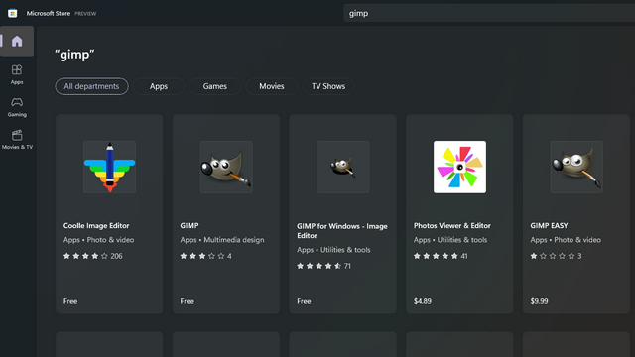The image size is (635, 357).
Task: Click 'Apps • Multimedia design' category text
Action: pyautogui.click(x=222, y=240)
